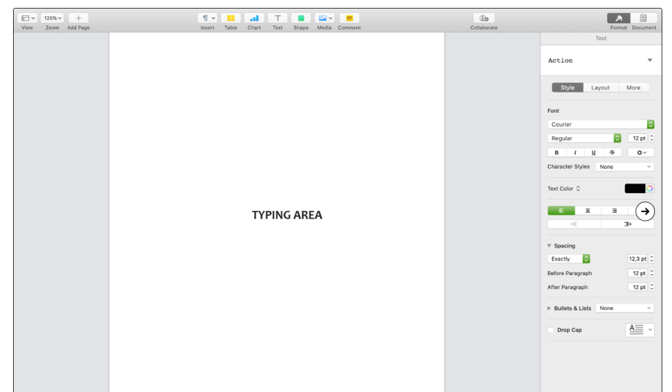This screenshot has width=672, height=392.
Task: Center-align text with alignment button
Action: [x=588, y=211]
